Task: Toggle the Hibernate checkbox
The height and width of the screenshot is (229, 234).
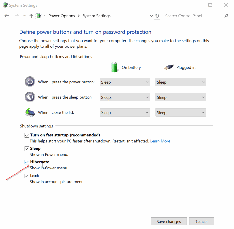Action: 27,162
